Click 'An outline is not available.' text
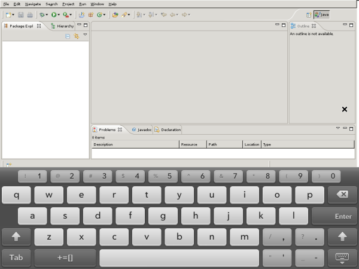The width and height of the screenshot is (359, 269). (312, 34)
